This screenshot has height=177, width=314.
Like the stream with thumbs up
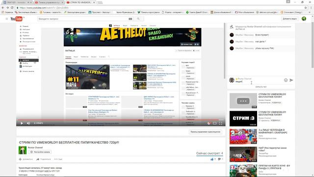click(x=212, y=159)
